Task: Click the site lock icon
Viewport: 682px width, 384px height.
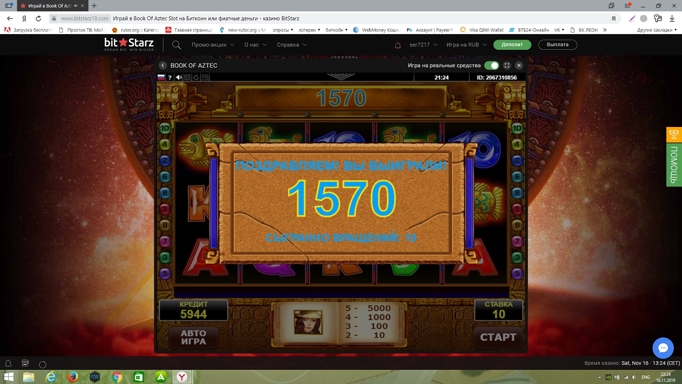Action: click(54, 18)
